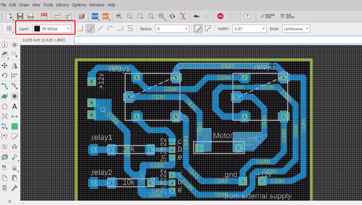Open the Edit menu

point(13,5)
